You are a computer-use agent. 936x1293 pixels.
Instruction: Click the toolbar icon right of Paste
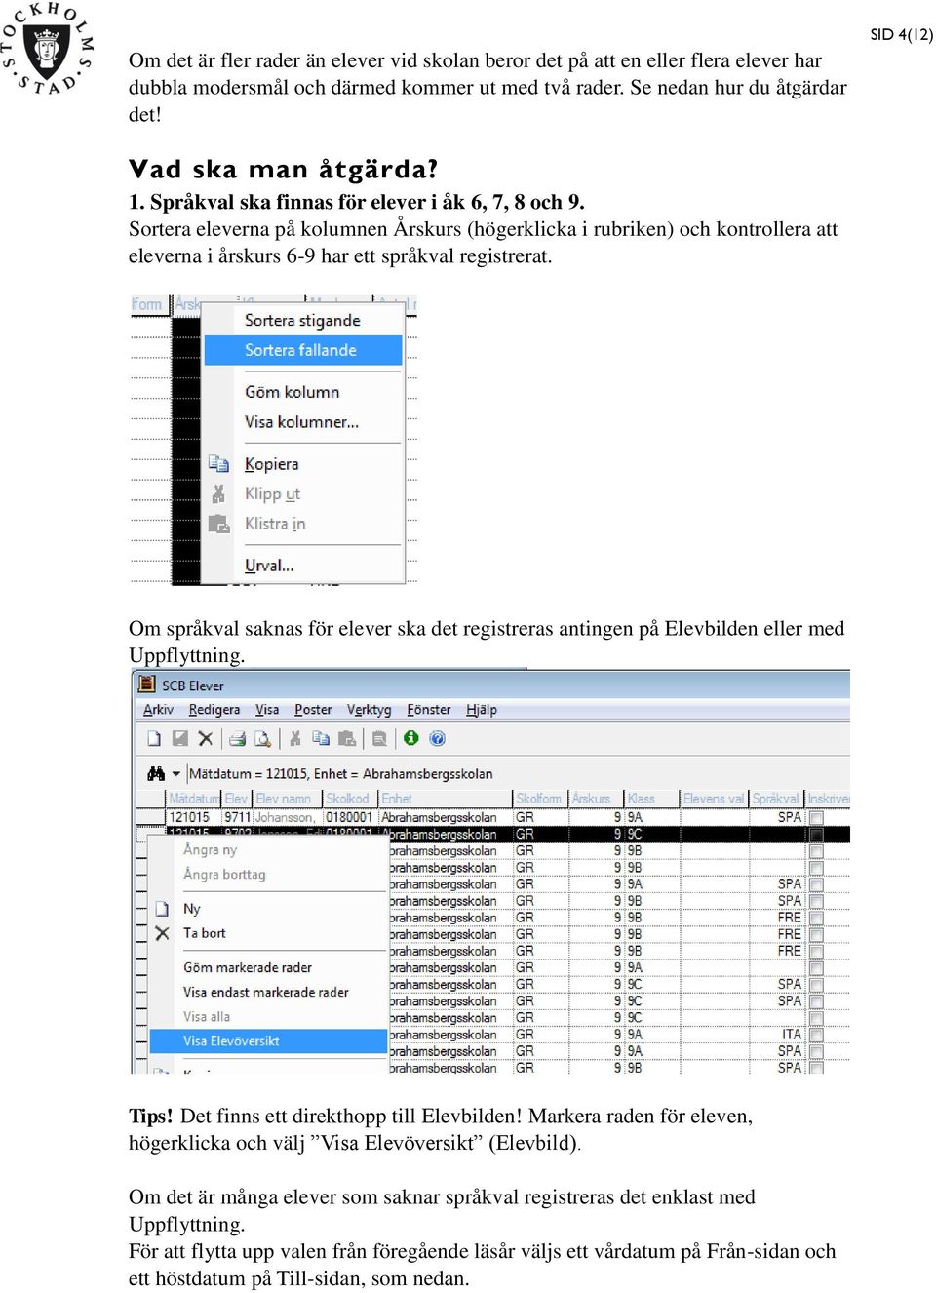coord(379,739)
